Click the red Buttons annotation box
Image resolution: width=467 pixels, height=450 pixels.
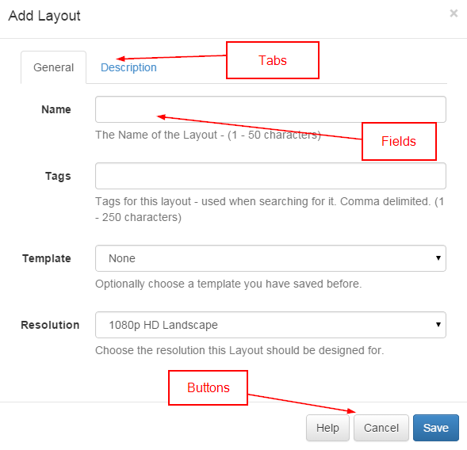[209, 387]
